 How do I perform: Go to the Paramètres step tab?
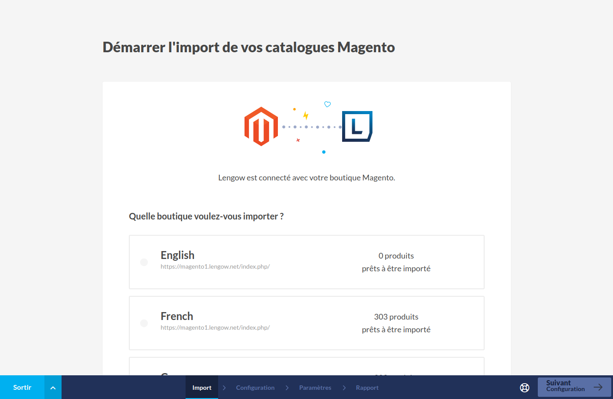(x=315, y=388)
